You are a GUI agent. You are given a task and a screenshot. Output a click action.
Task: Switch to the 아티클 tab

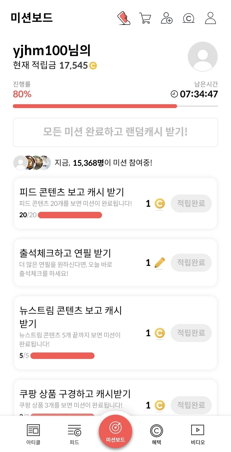33,434
